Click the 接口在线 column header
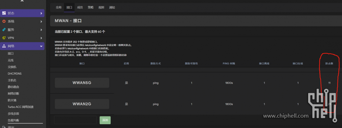Screen dimensions: 342x128 click(298, 63)
